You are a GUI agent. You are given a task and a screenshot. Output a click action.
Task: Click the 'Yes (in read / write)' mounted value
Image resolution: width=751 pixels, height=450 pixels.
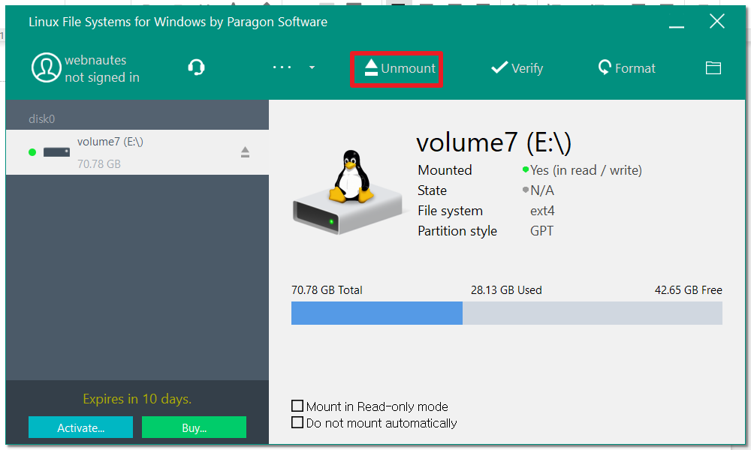coord(586,170)
